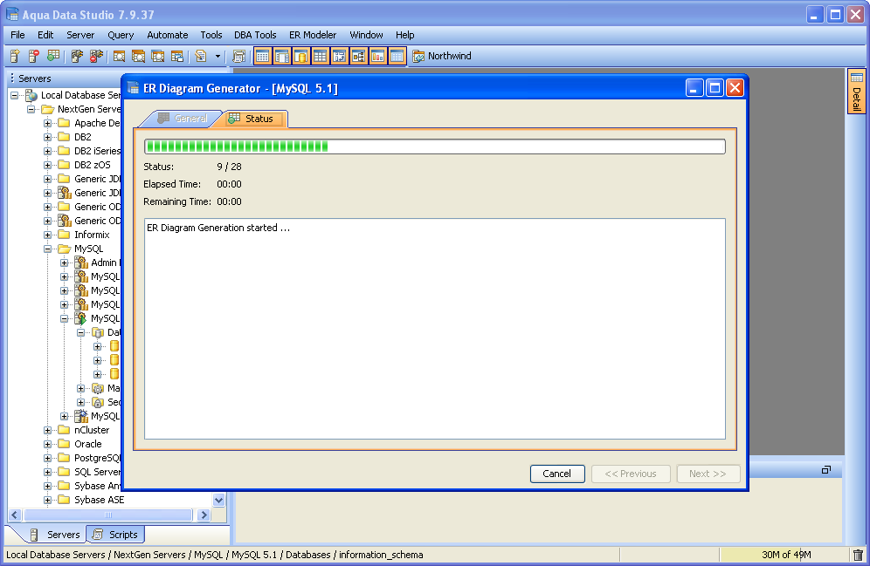This screenshot has width=870, height=566.
Task: Click the Apache Derby folder icon
Action: coord(65,123)
